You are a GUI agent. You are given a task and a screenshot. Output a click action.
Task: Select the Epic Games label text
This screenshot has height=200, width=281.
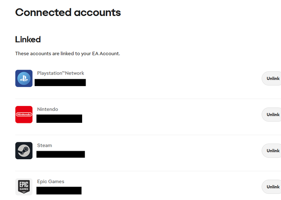tap(51, 181)
